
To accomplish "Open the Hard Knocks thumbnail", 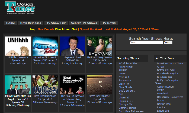I will click(45, 85).
